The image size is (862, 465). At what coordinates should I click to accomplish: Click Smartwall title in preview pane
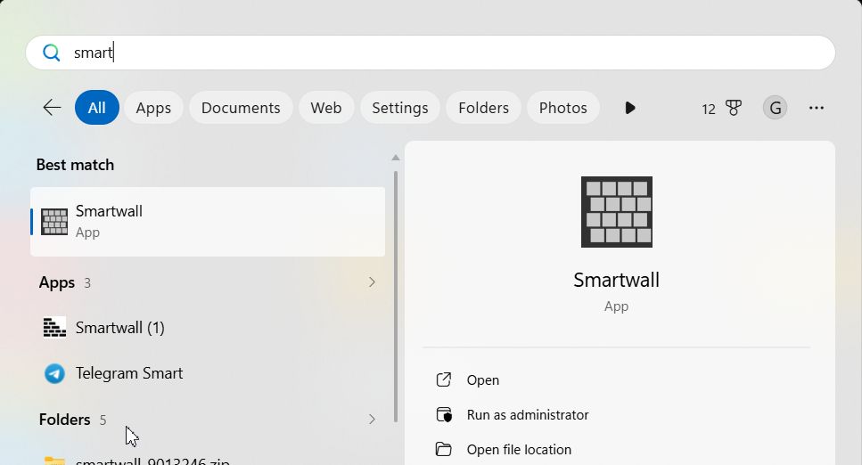[616, 280]
